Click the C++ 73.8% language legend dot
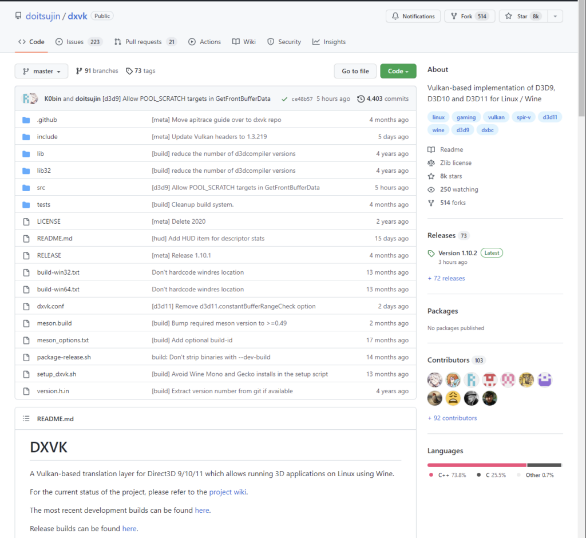The width and height of the screenshot is (586, 538). 431,475
